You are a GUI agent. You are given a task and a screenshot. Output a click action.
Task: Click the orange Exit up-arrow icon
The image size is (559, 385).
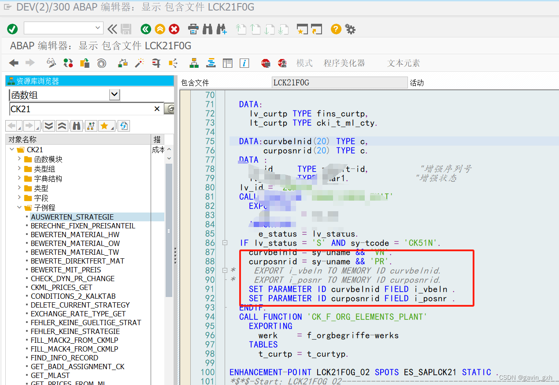click(x=160, y=29)
